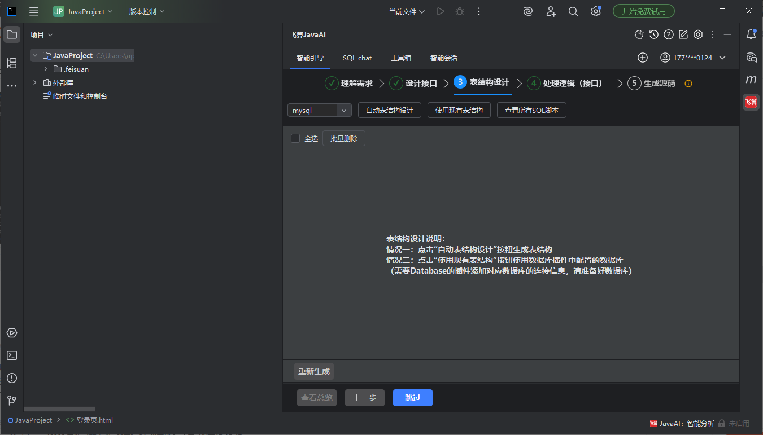This screenshot has width=763, height=435.
Task: Hide the JavaAI tool window
Action: pos(727,34)
